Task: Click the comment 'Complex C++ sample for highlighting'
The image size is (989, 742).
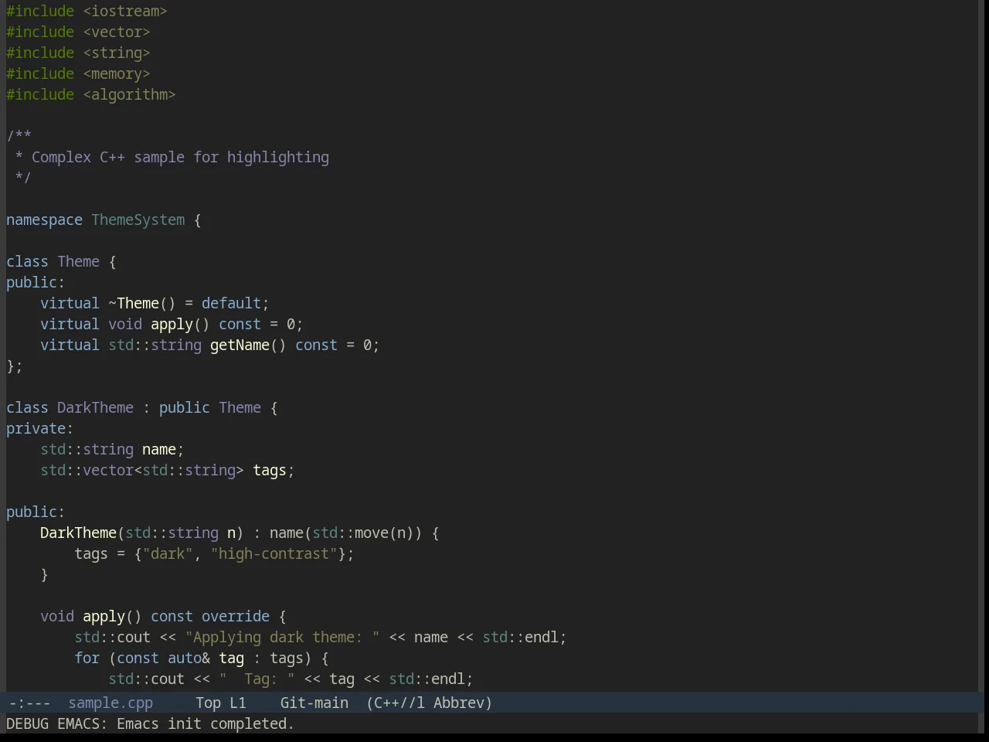Action: click(180, 157)
